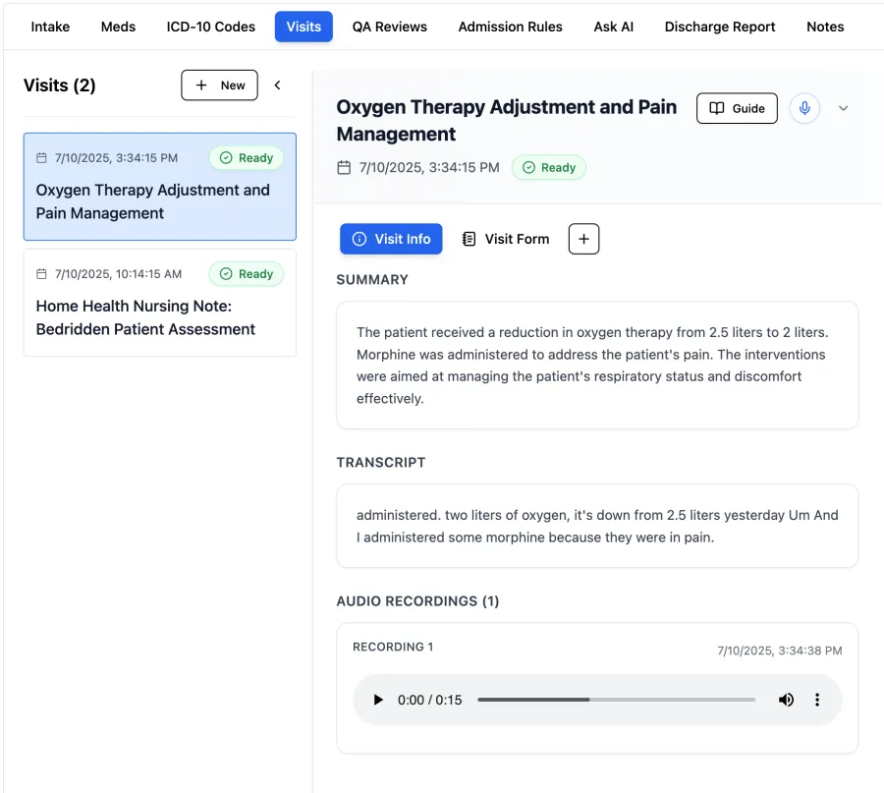Image resolution: width=884 pixels, height=793 pixels.
Task: Open the Discharge Report tab
Action: (x=720, y=27)
